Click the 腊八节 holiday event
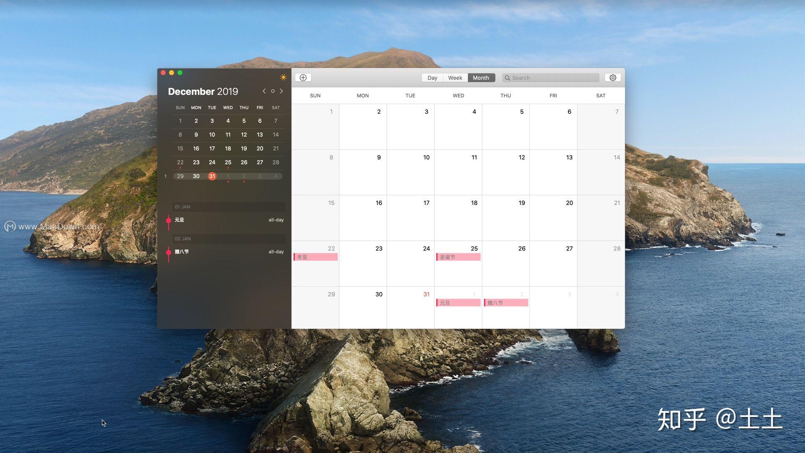Viewport: 805px width, 453px height. 504,302
